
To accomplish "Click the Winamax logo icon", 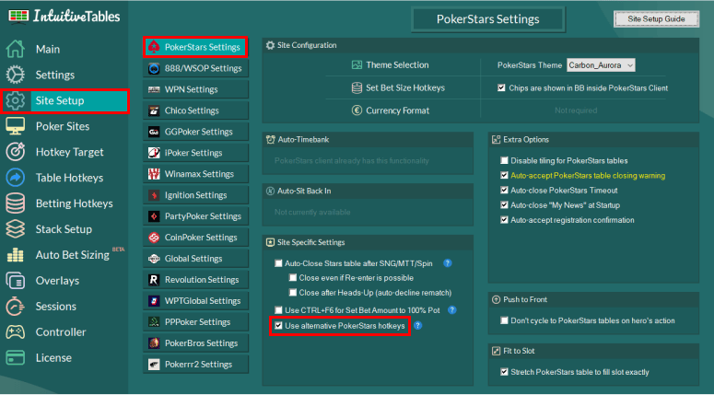I will (154, 174).
